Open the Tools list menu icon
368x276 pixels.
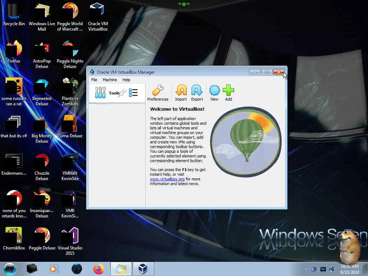(133, 92)
